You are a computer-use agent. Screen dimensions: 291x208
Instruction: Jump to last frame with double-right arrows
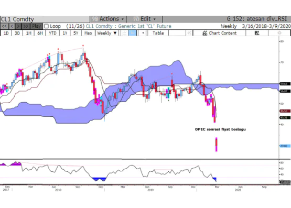pos(26,26)
